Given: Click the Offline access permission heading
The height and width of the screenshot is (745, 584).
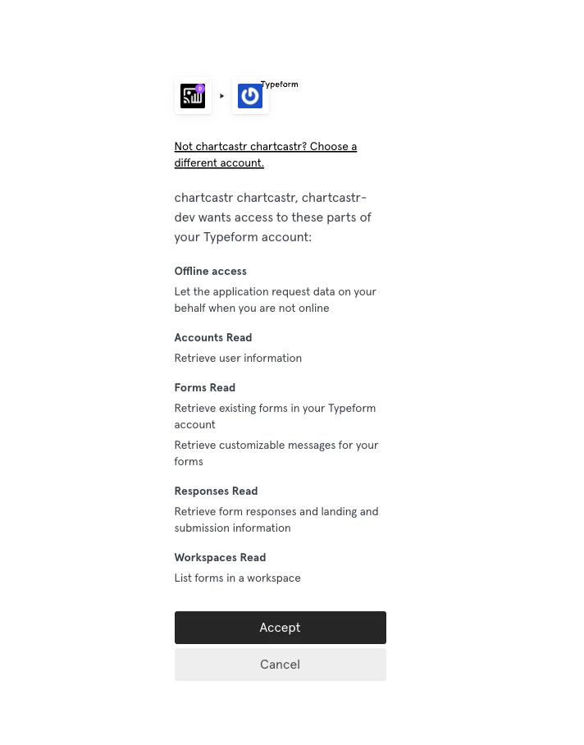Looking at the screenshot, I should pyautogui.click(x=210, y=271).
